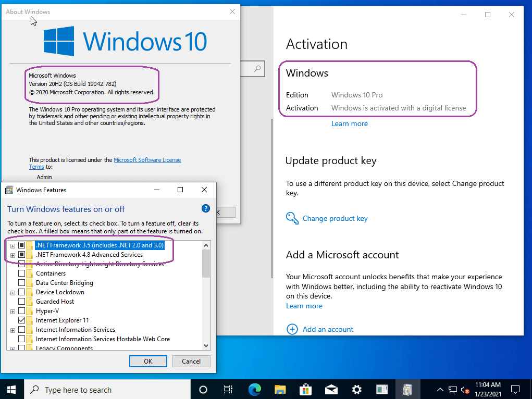The image size is (532, 399).
Task: Open the Mail app from the taskbar
Action: tap(331, 390)
